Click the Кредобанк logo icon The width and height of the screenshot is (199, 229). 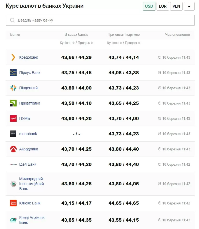13,57
